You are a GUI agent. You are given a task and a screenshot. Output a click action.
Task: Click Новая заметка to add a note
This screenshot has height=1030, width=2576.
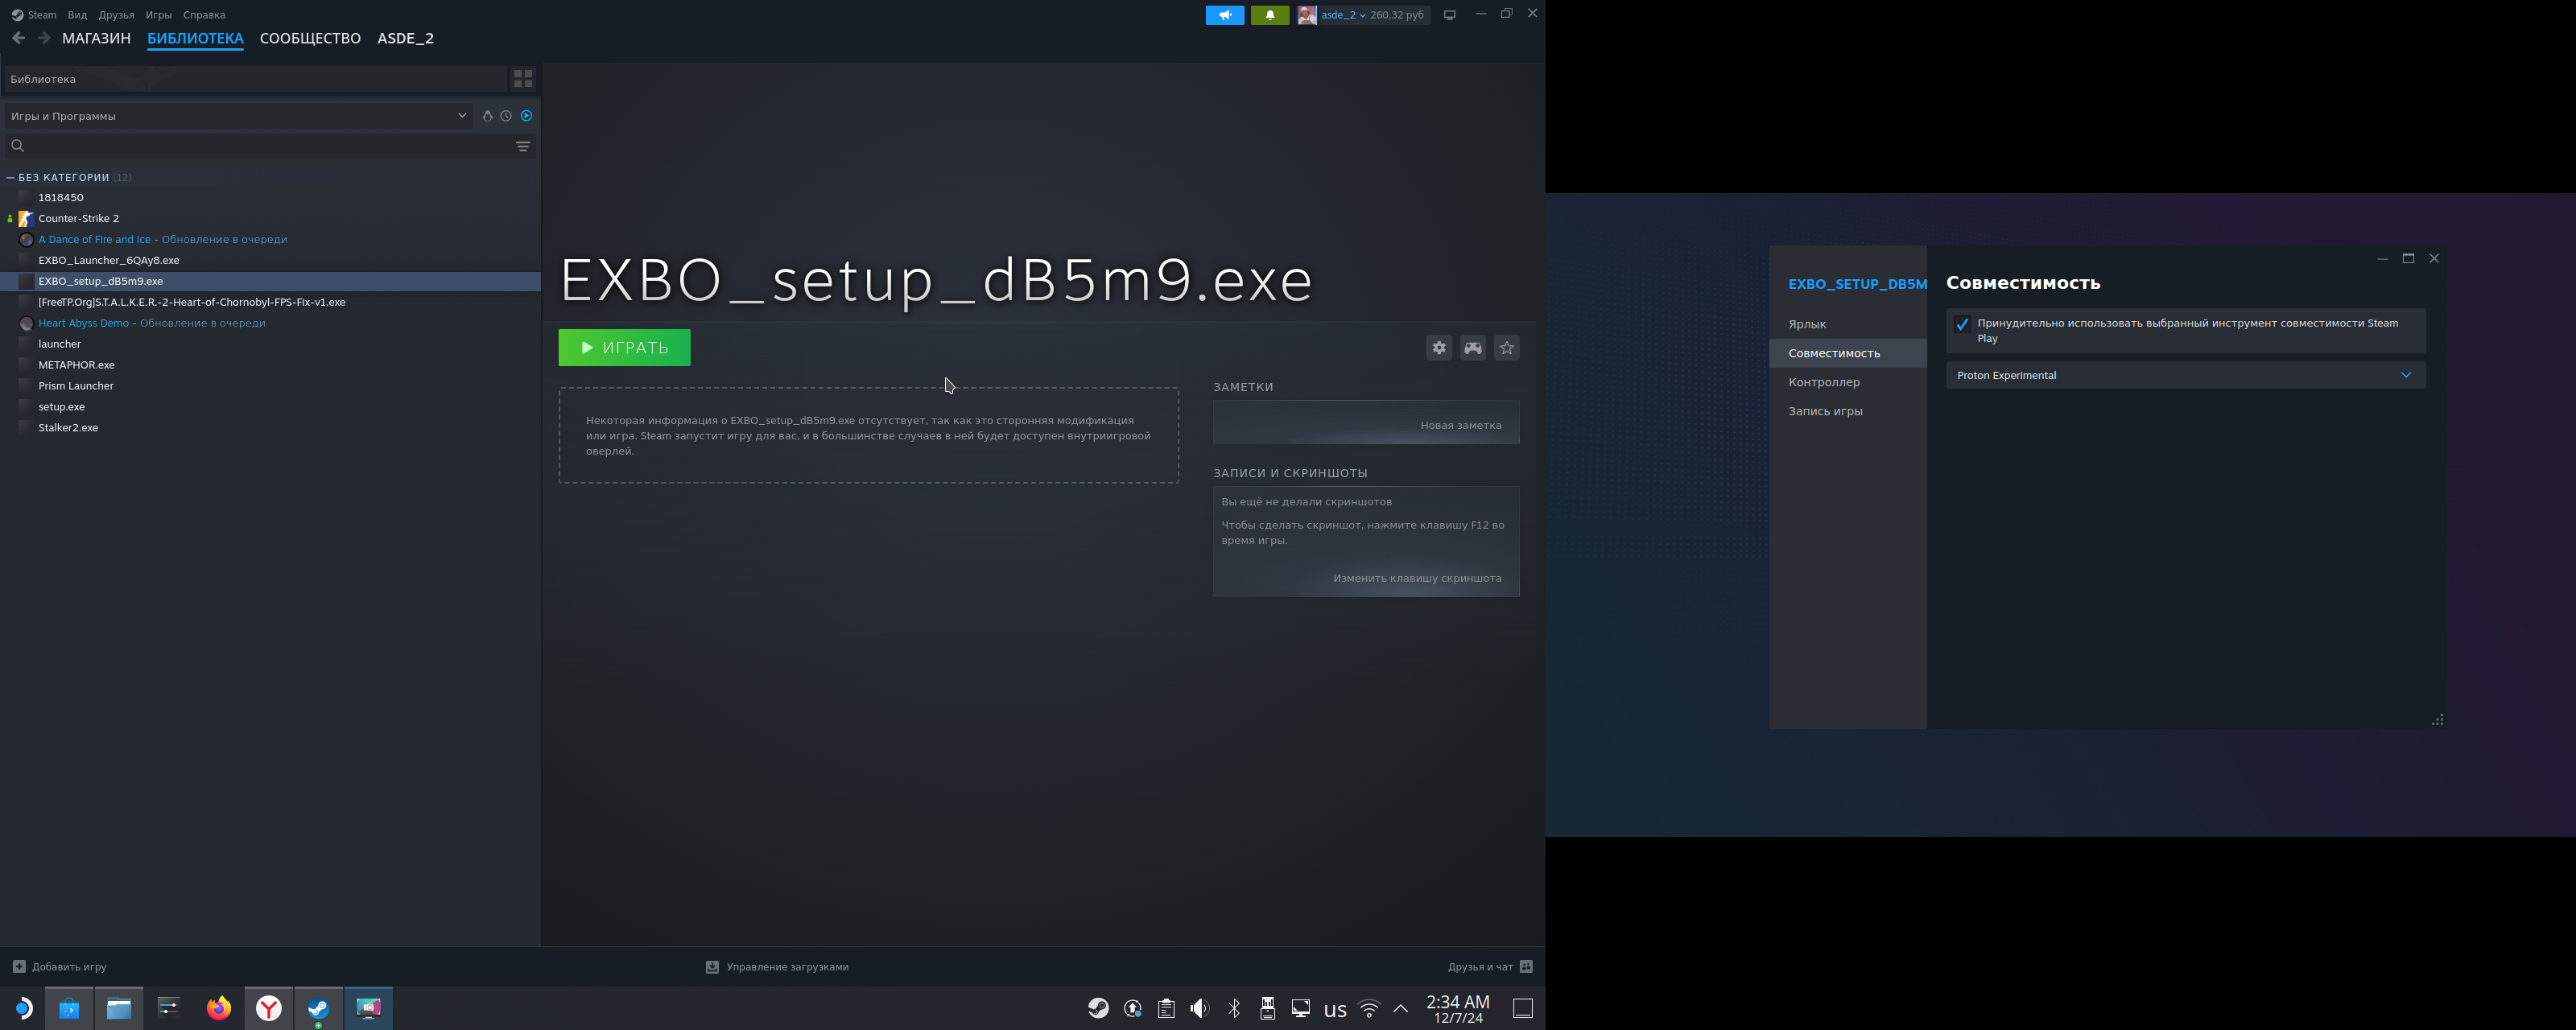(x=1460, y=425)
